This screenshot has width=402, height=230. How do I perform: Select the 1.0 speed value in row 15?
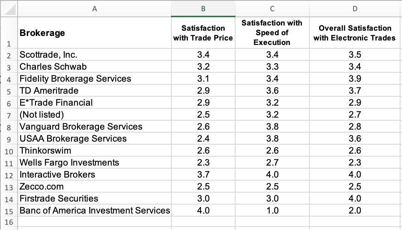272,210
